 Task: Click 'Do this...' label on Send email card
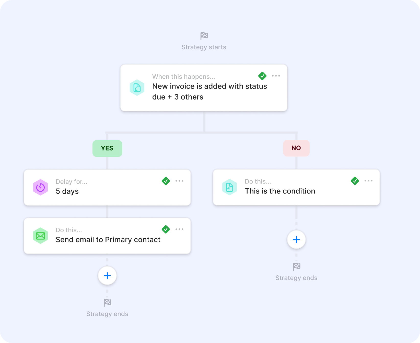click(x=69, y=230)
